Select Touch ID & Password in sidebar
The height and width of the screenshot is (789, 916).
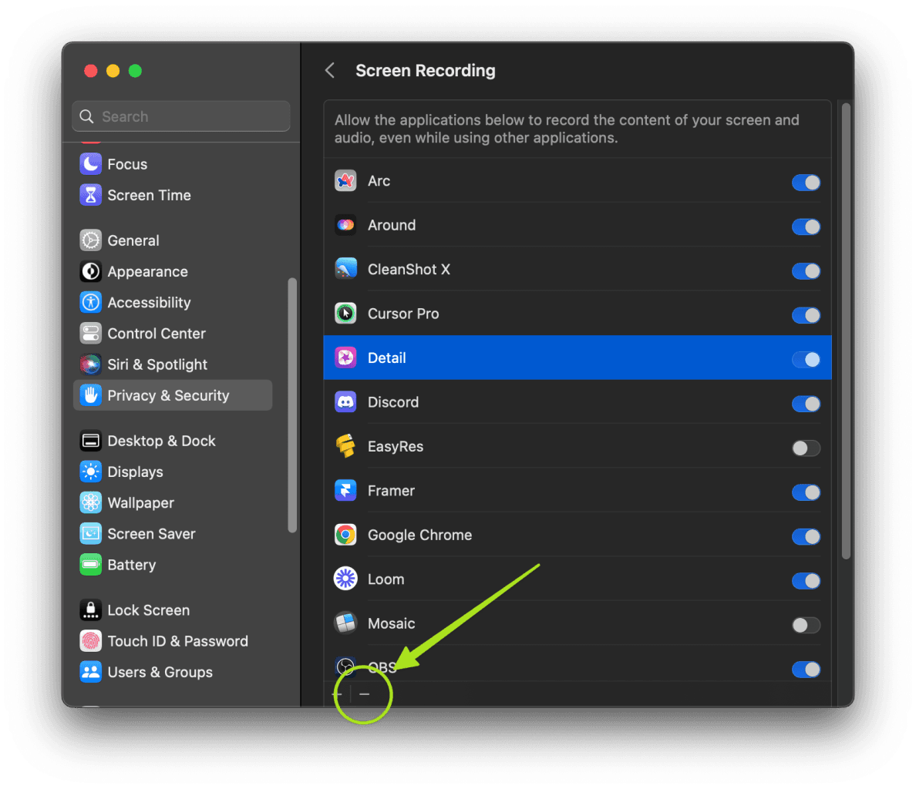pyautogui.click(x=173, y=641)
